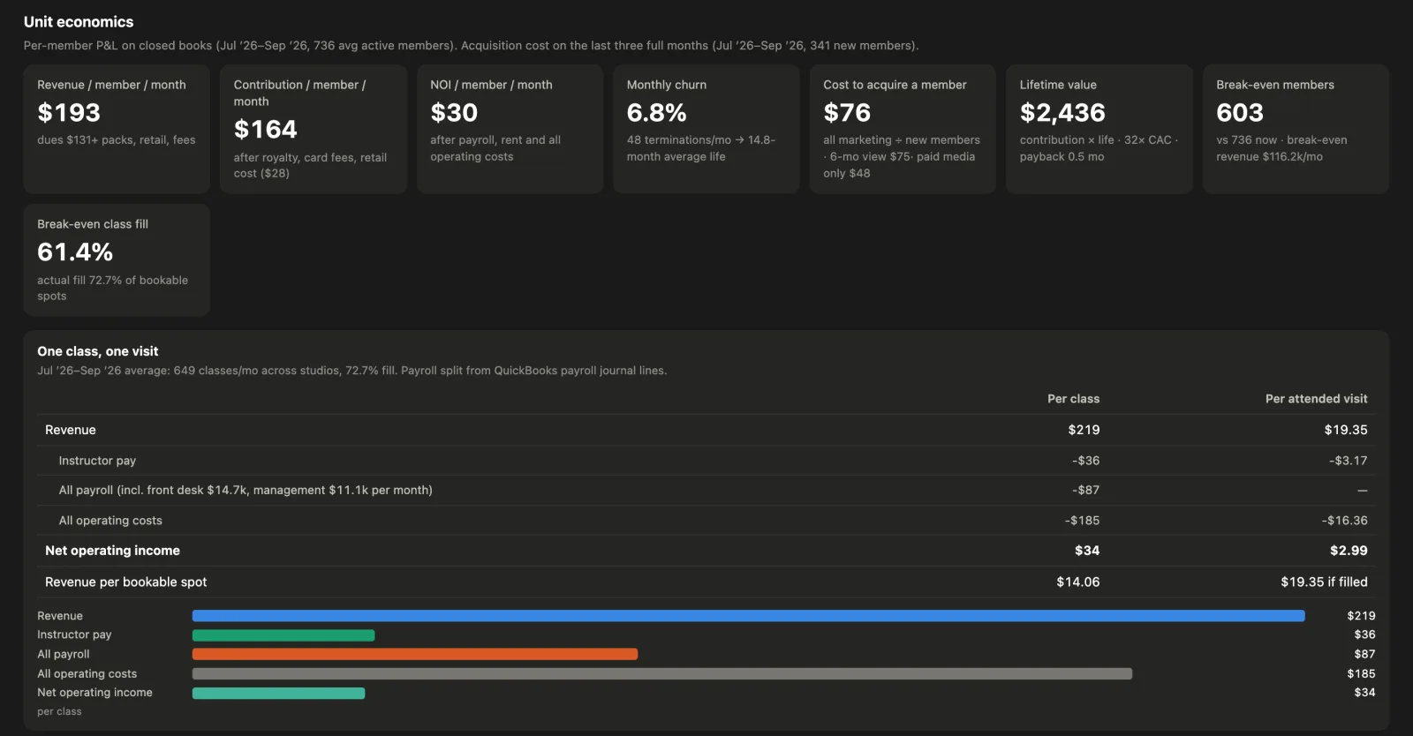This screenshot has width=1413, height=736.
Task: Click the Revenue per bookable spot row label
Action: [125, 582]
